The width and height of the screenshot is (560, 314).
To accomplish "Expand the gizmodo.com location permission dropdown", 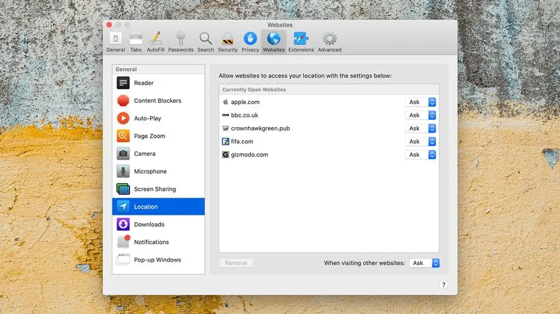I will point(421,155).
